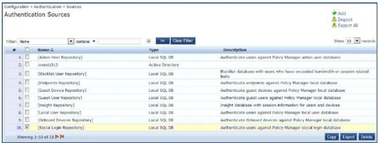
Task: Click into the filter value text box
Action: (119, 41)
